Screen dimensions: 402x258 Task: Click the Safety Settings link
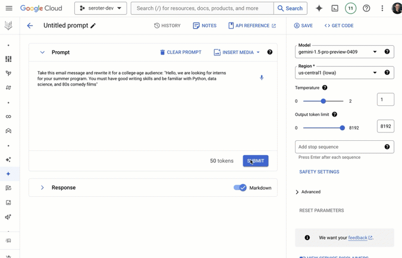tap(319, 172)
